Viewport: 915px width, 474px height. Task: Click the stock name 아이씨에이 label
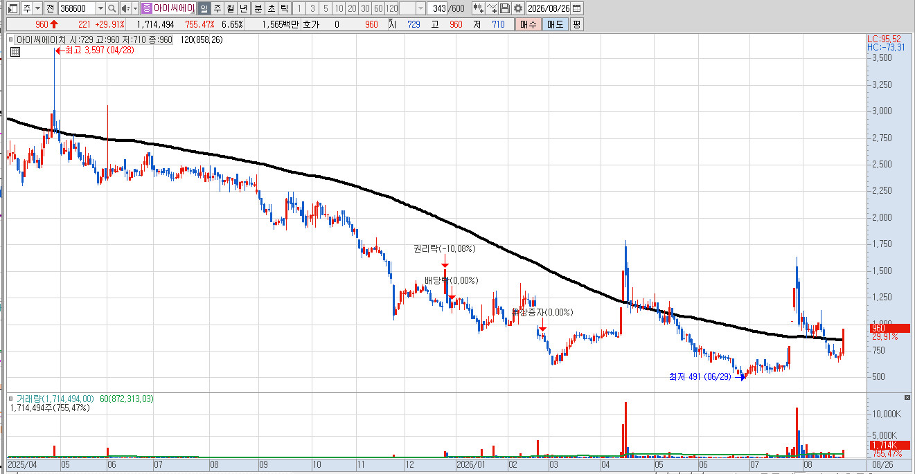pyautogui.click(x=174, y=8)
